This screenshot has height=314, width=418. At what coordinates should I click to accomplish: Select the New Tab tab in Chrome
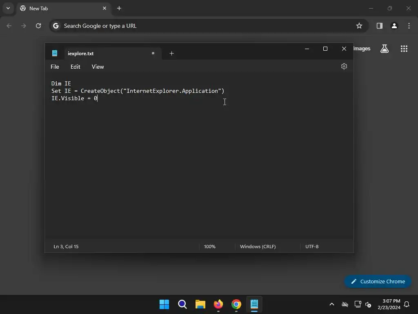[x=63, y=9]
